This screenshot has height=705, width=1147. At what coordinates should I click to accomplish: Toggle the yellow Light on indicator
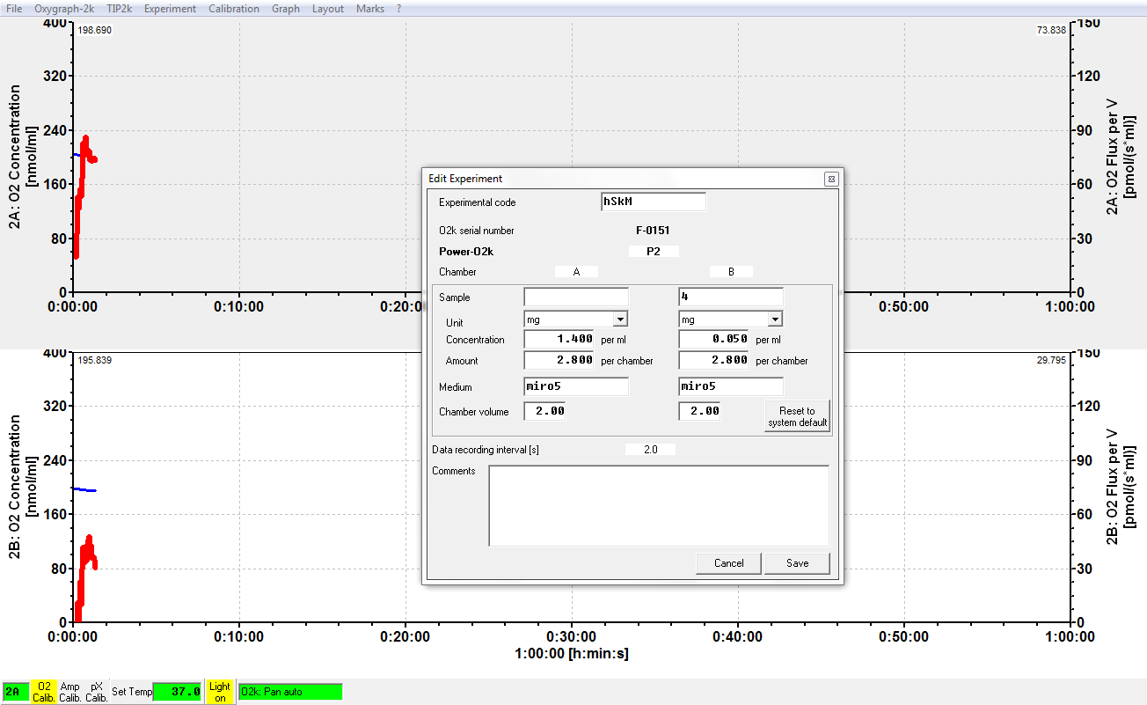(x=220, y=692)
